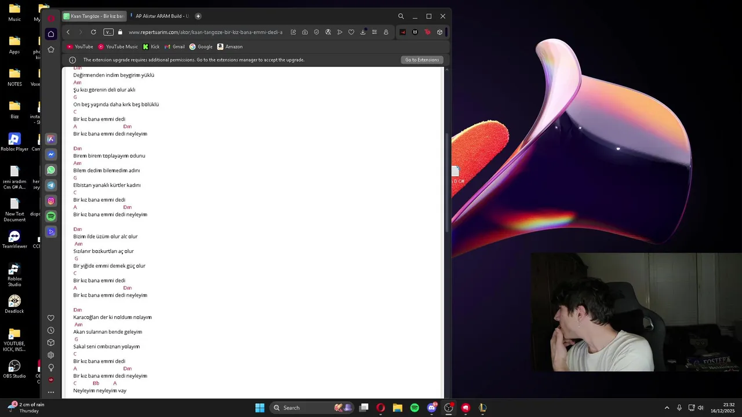Reload the repertuarim.com page

coord(93,32)
